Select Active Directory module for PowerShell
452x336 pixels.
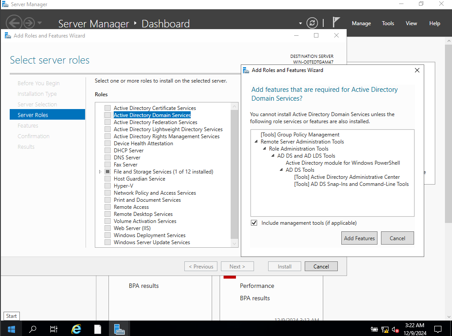point(343,163)
